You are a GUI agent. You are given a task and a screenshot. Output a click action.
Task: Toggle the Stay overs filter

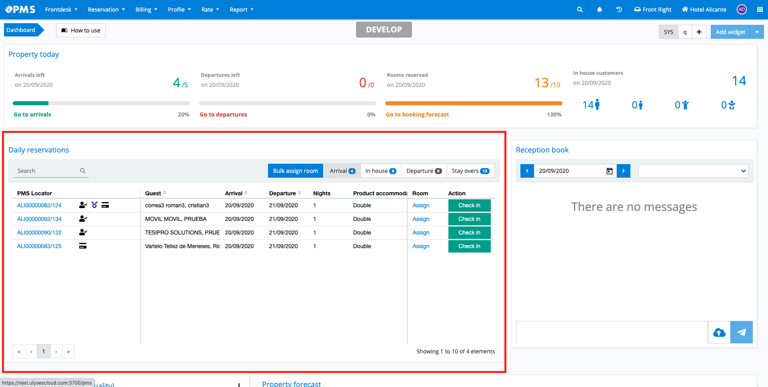(x=470, y=171)
